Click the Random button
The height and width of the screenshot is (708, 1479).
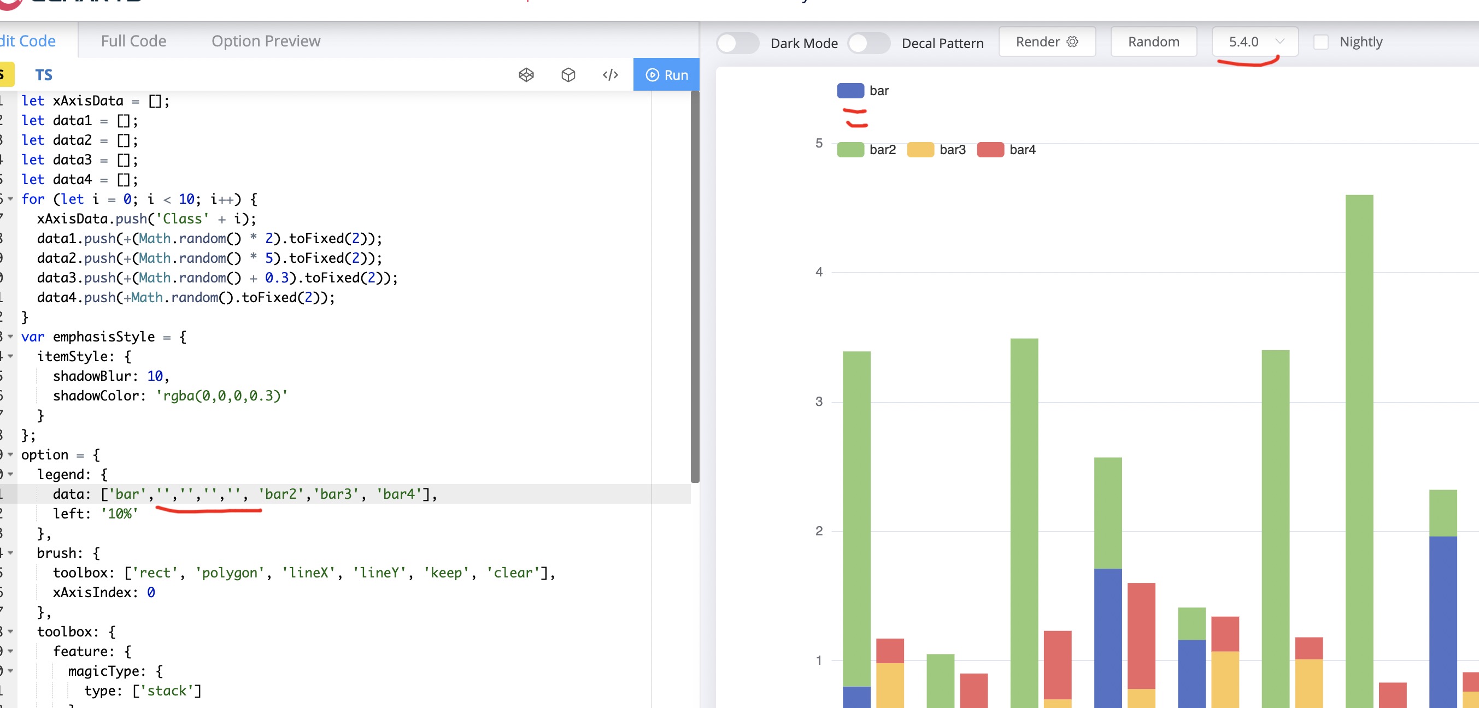click(x=1153, y=42)
